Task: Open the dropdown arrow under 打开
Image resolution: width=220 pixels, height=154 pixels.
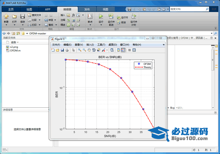Action: 14,25
